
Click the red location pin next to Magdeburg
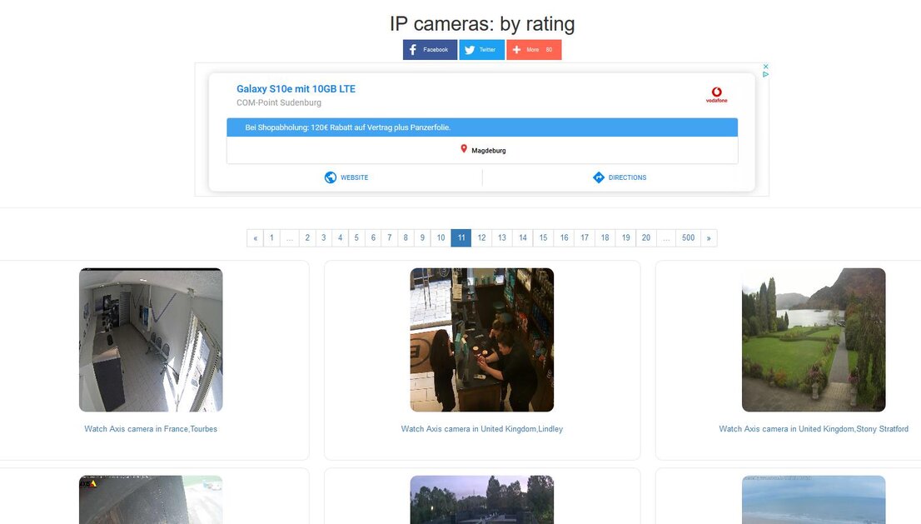click(x=465, y=150)
